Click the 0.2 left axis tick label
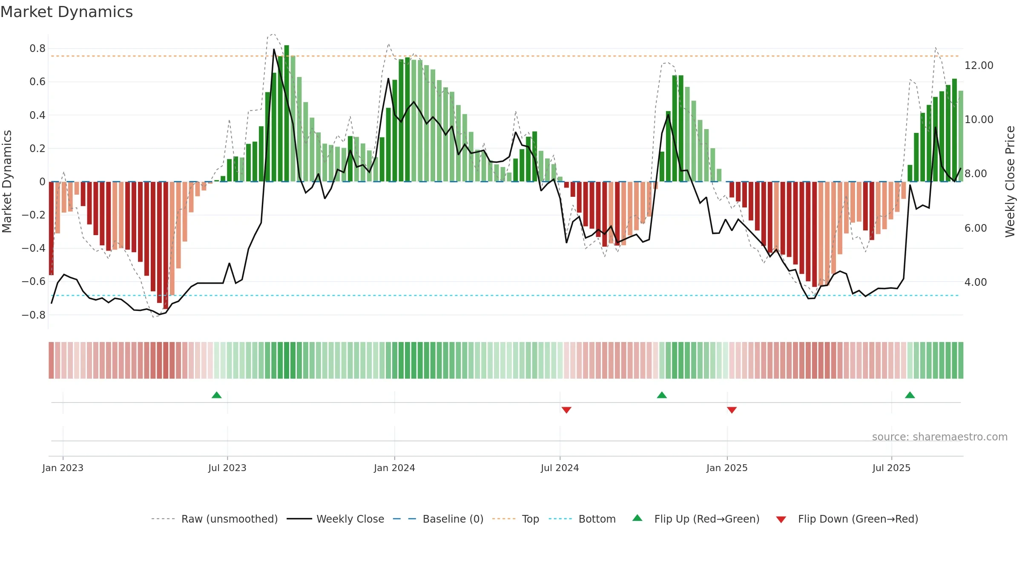Viewport: 1022px width, 575px height. click(x=37, y=148)
